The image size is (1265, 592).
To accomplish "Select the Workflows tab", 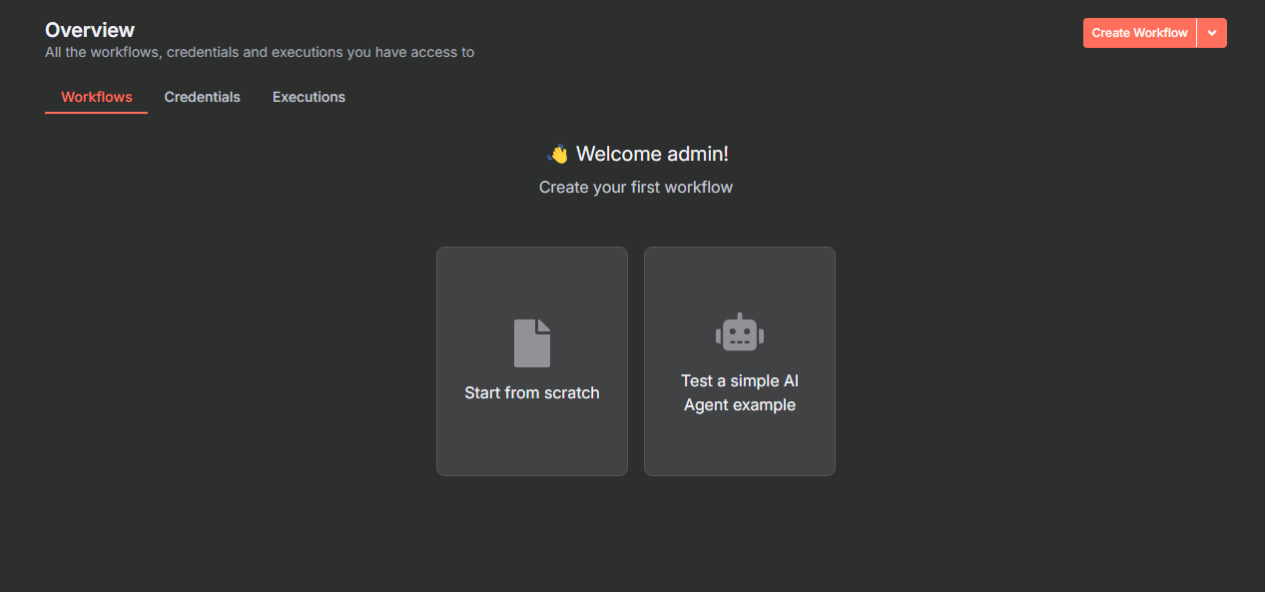I will pos(97,97).
